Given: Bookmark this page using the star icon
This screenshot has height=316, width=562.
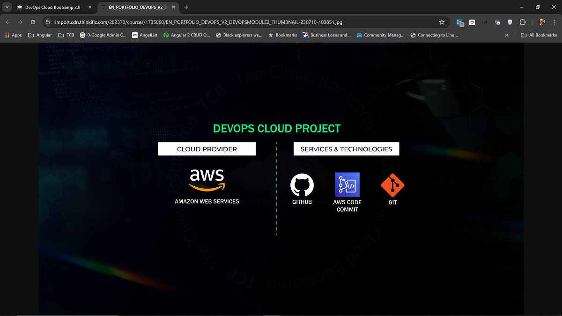Looking at the screenshot, I should pyautogui.click(x=442, y=22).
